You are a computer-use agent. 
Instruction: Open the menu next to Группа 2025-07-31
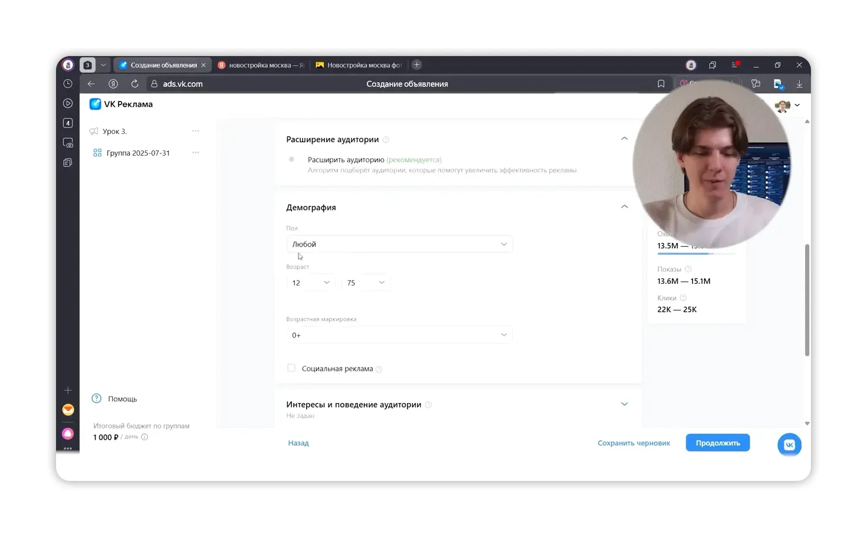pos(195,152)
